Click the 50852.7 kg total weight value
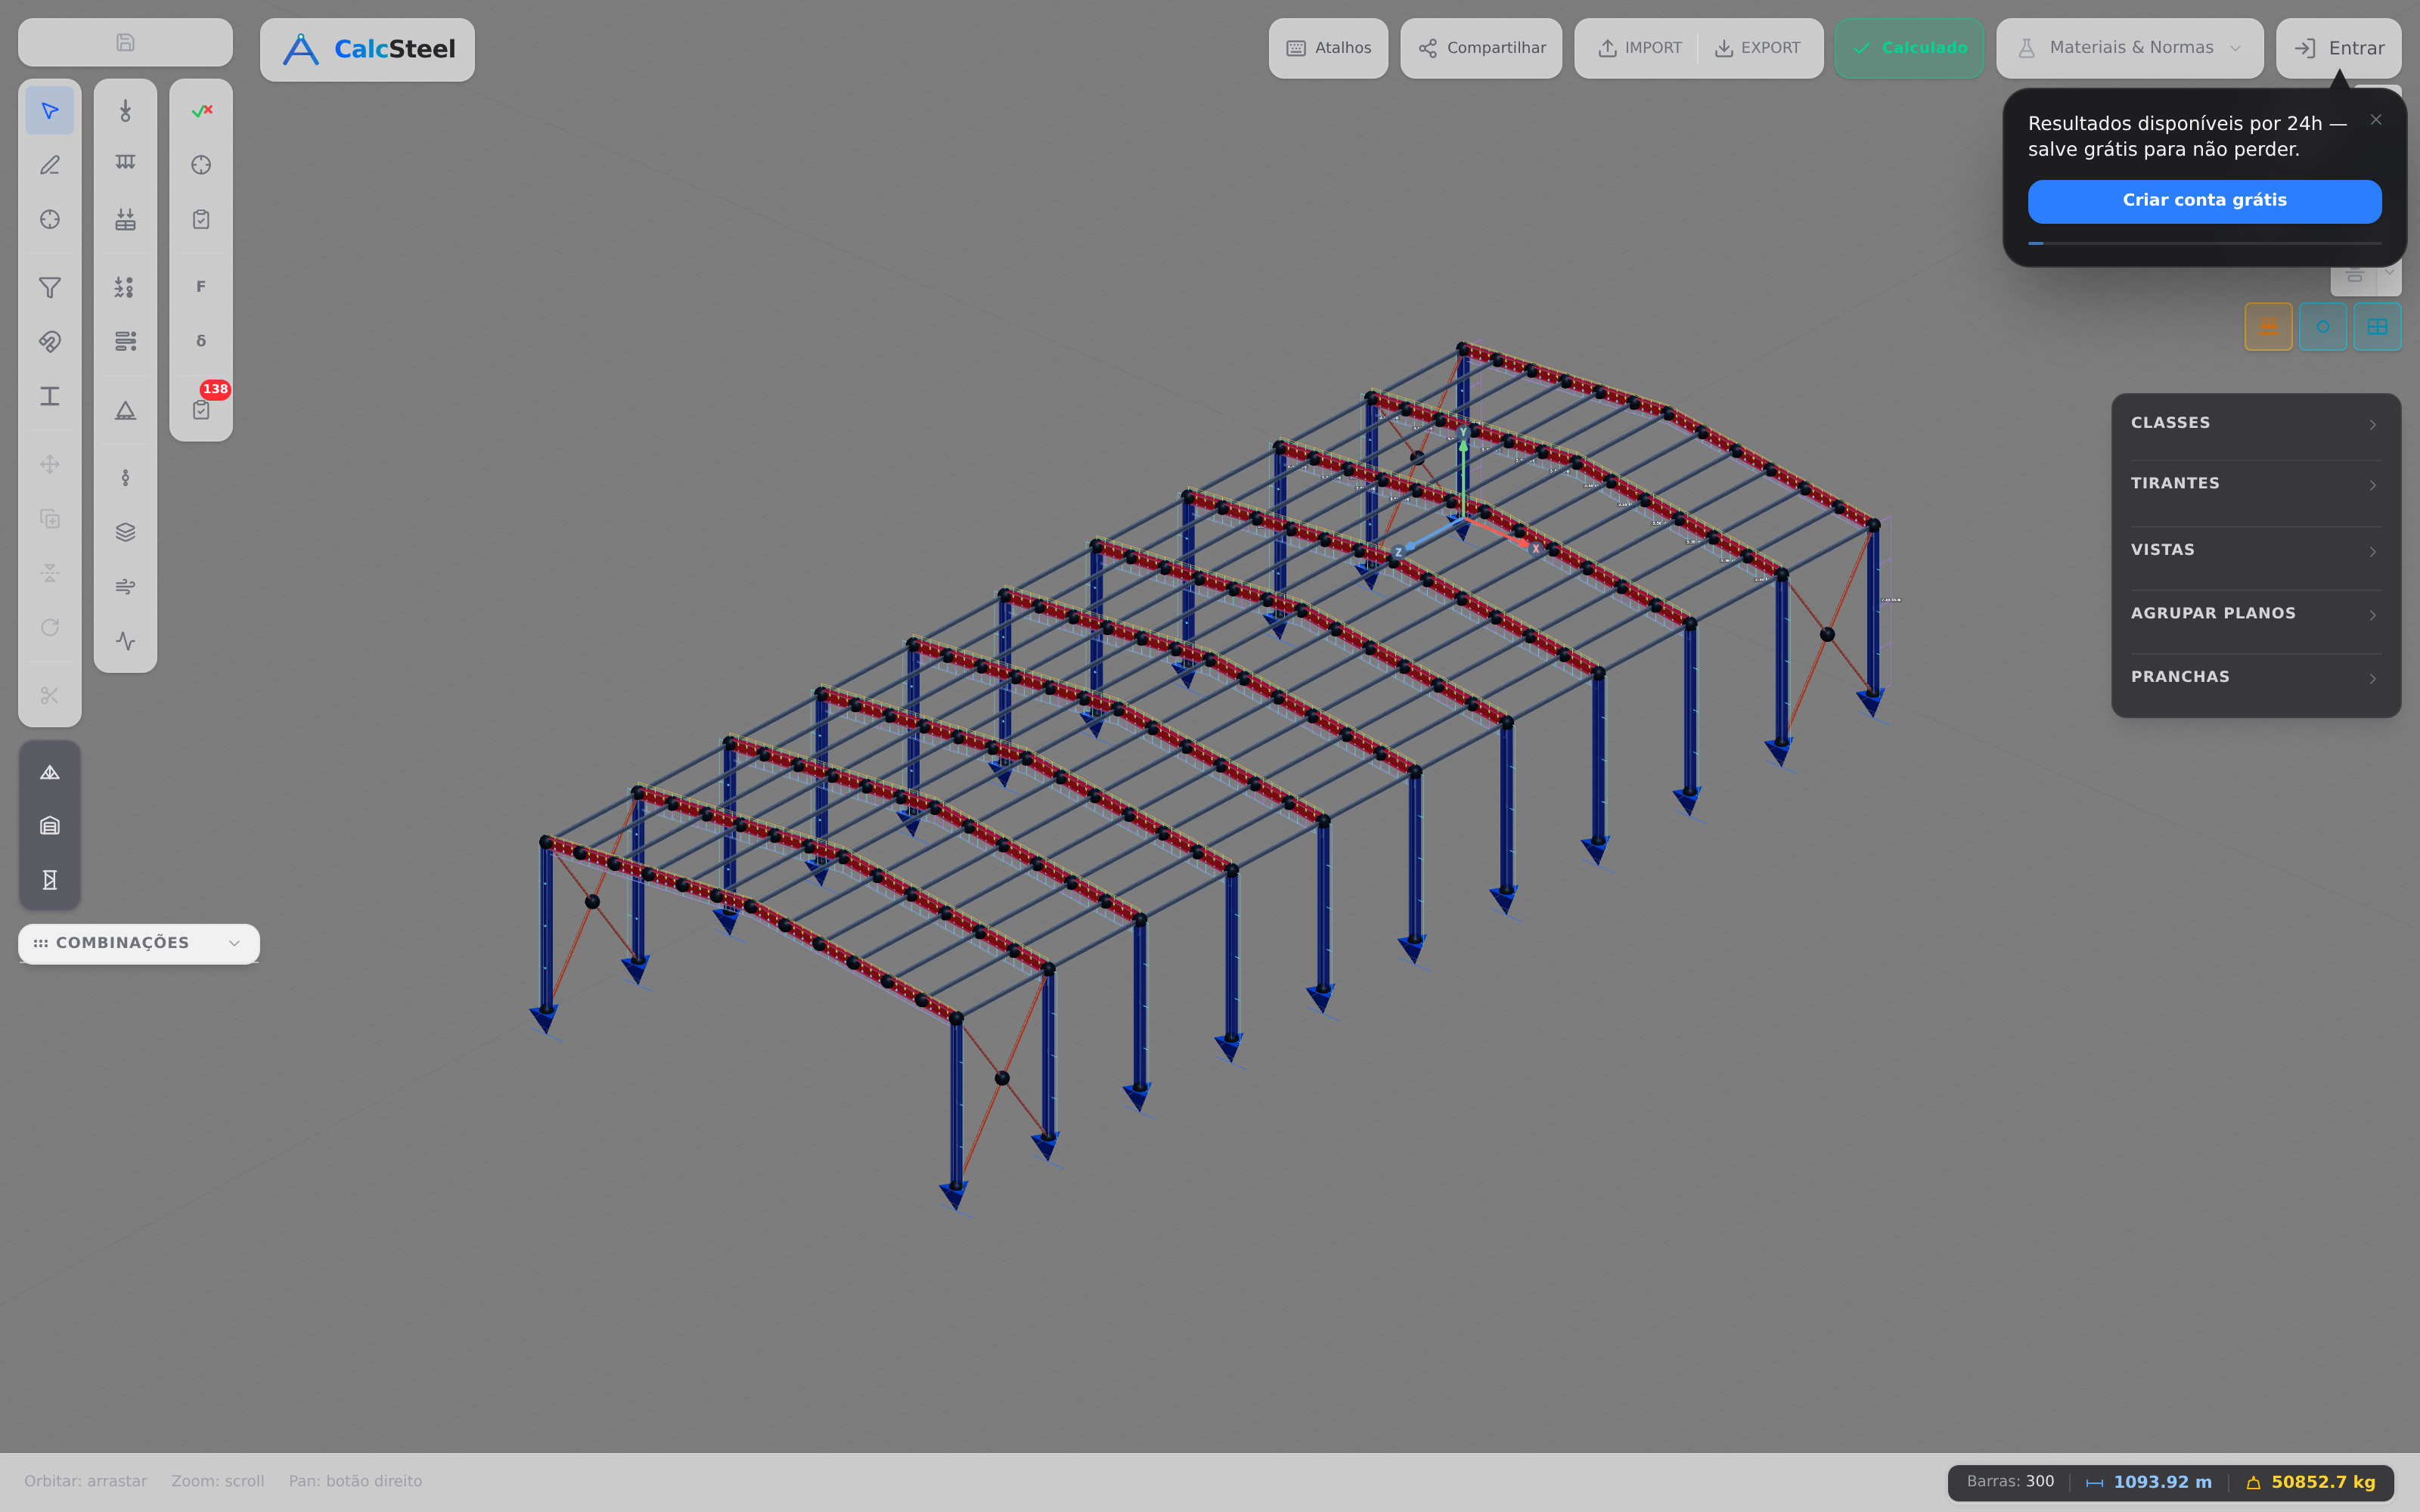 pos(2323,1482)
